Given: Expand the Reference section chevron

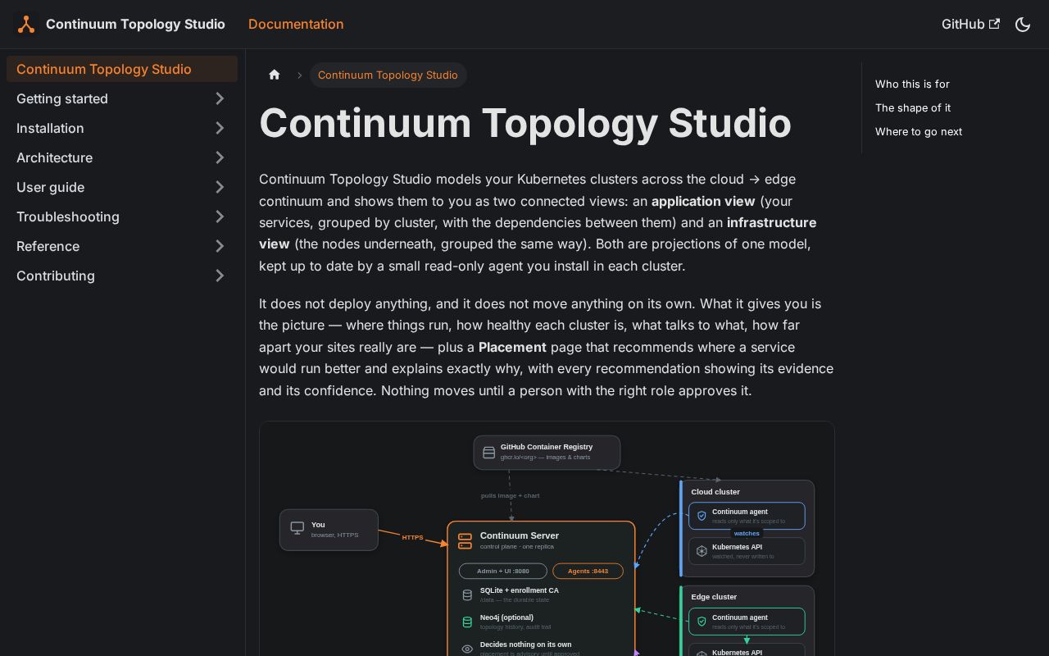Looking at the screenshot, I should (x=220, y=246).
